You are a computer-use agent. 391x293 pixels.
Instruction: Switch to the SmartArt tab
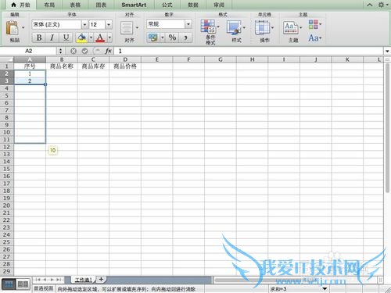tap(134, 5)
